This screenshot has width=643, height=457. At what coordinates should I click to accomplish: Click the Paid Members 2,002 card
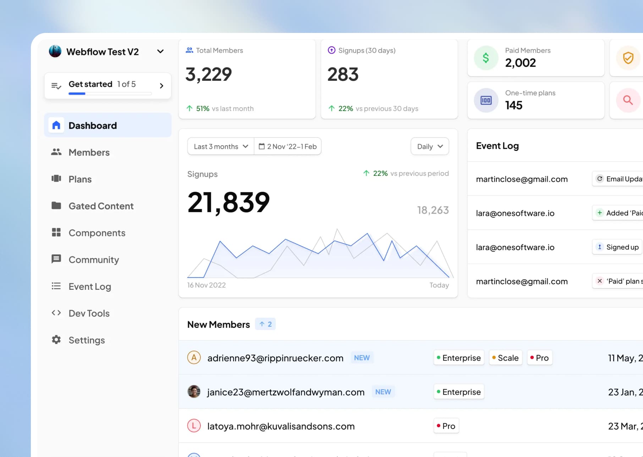(x=536, y=58)
